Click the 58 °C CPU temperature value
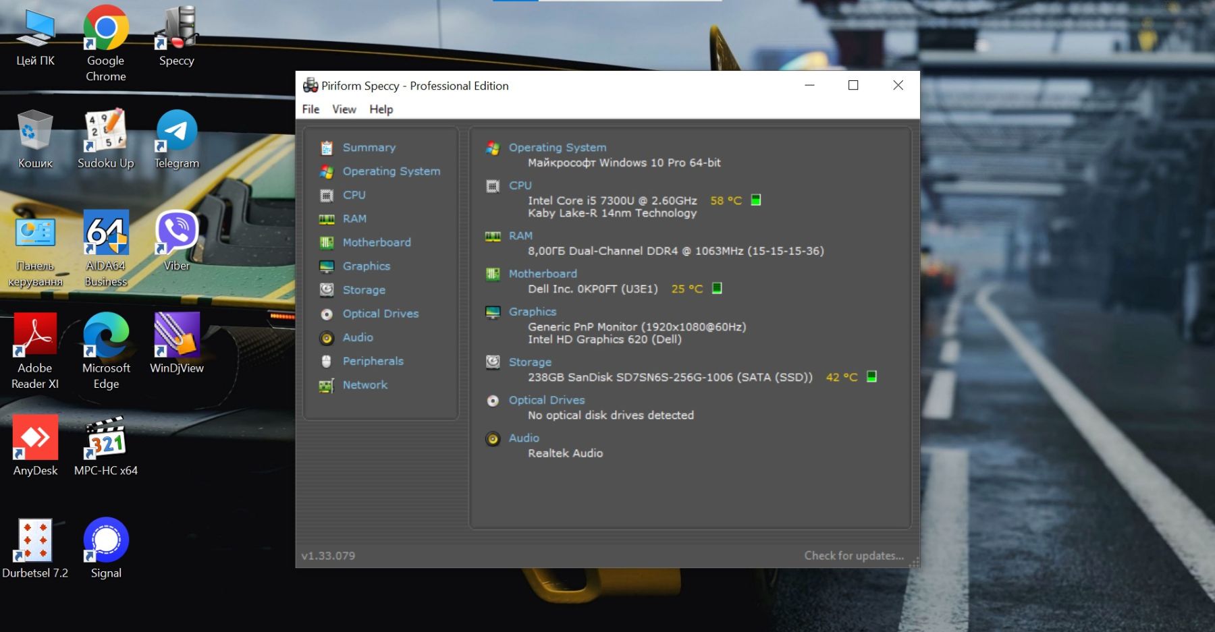The width and height of the screenshot is (1215, 632). click(x=726, y=200)
